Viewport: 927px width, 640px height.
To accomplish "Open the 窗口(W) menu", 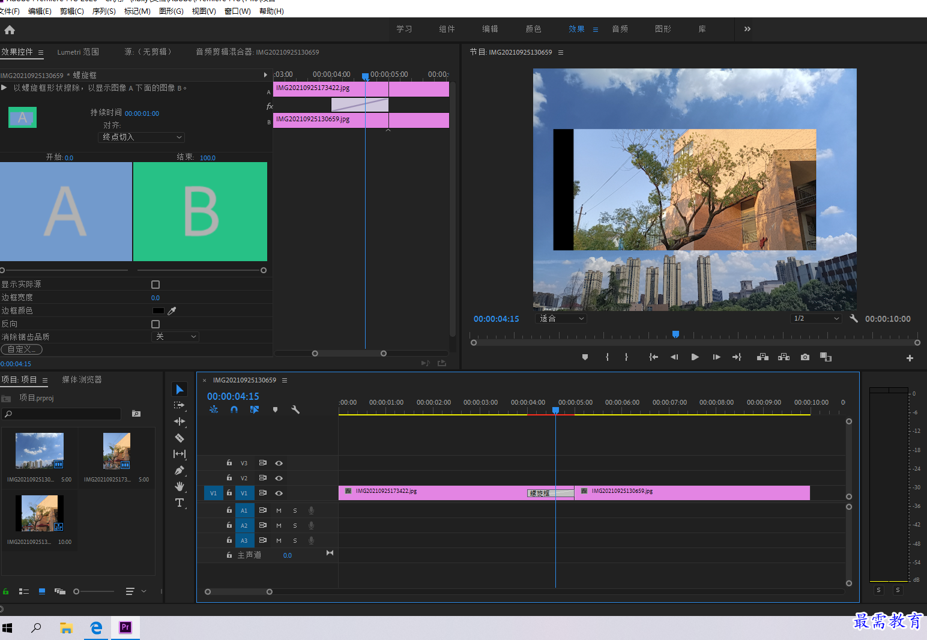I will click(x=237, y=11).
